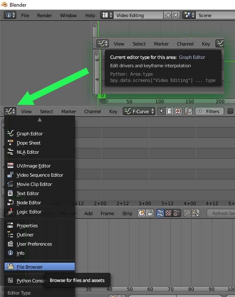
Task: Click the scroll-up arrow in editor menu
Action: pos(40,119)
